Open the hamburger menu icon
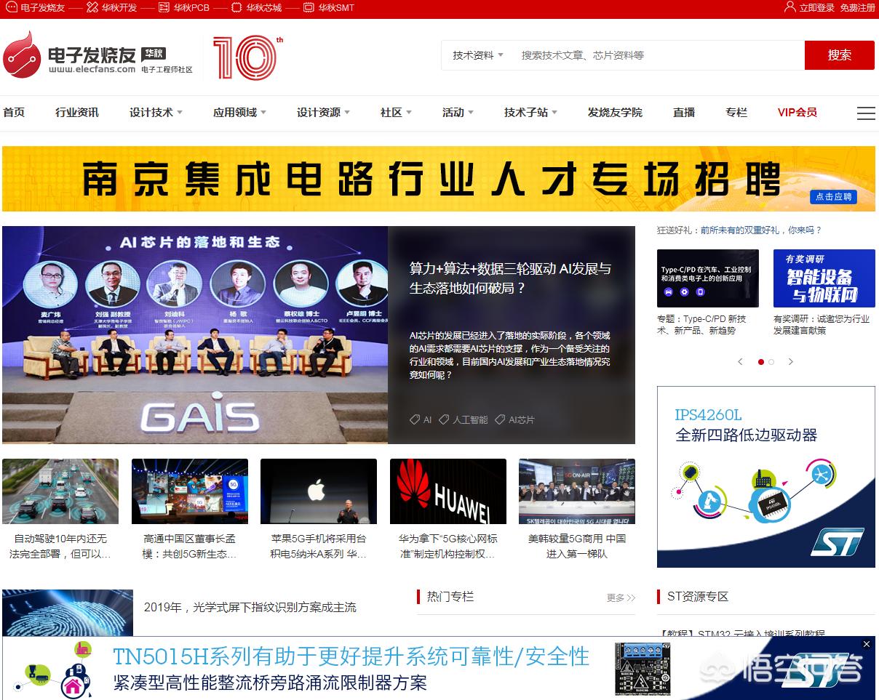The image size is (879, 700). coord(866,113)
